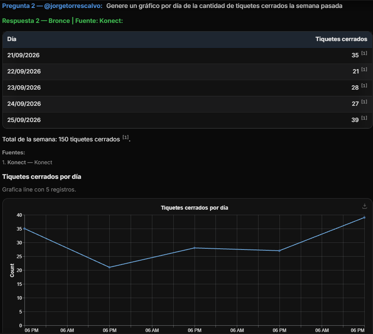
Task: Click the table value 27 for 24/09/2026
Action: point(355,104)
